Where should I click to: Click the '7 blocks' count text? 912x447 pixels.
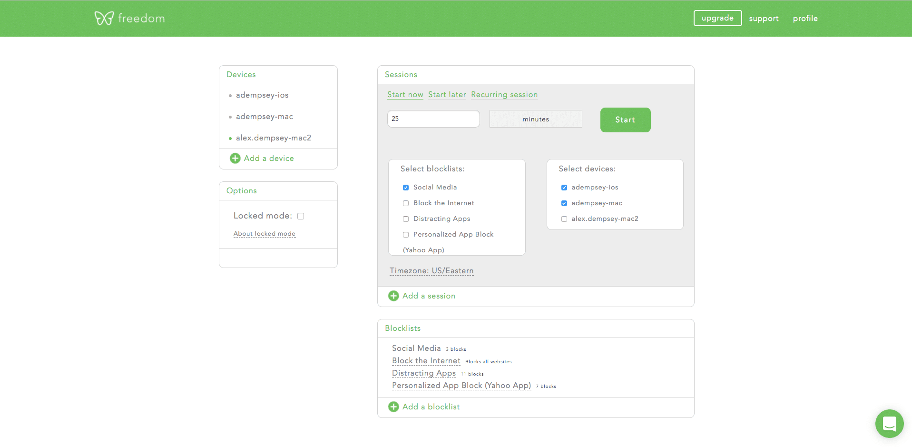click(x=546, y=387)
